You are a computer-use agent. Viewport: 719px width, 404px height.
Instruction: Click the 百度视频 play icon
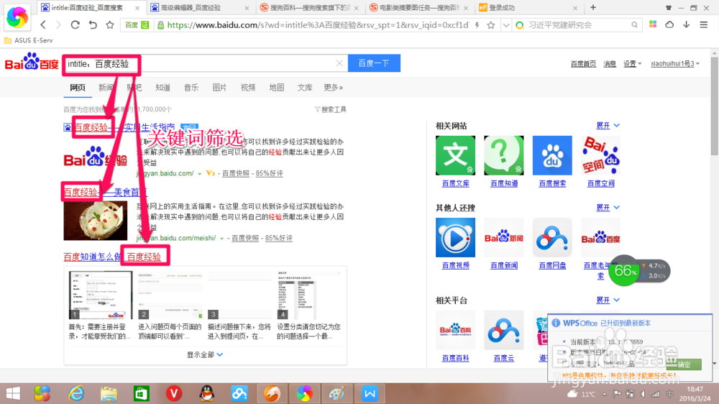(x=455, y=237)
